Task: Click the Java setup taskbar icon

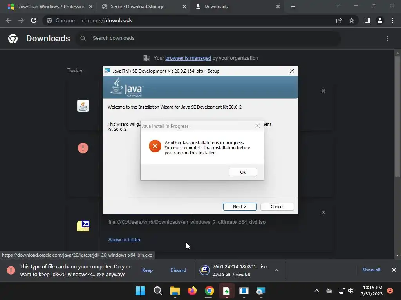Action: tap(261, 291)
